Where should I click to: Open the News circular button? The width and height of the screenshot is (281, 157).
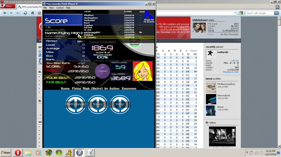pyautogui.click(x=98, y=104)
